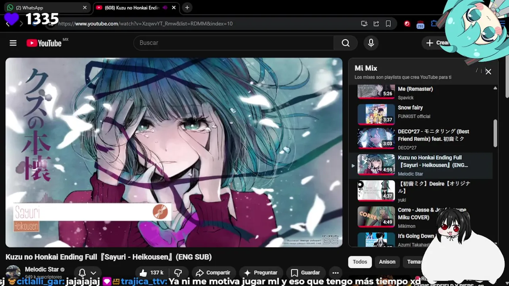Select the Todos filter chip
This screenshot has height=286, width=509.
360,262
